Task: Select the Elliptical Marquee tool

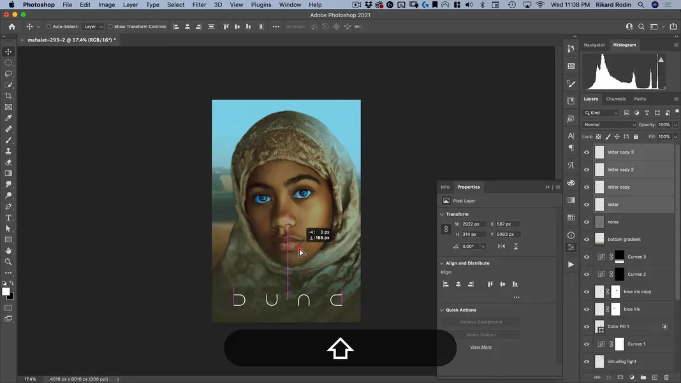Action: (x=8, y=62)
